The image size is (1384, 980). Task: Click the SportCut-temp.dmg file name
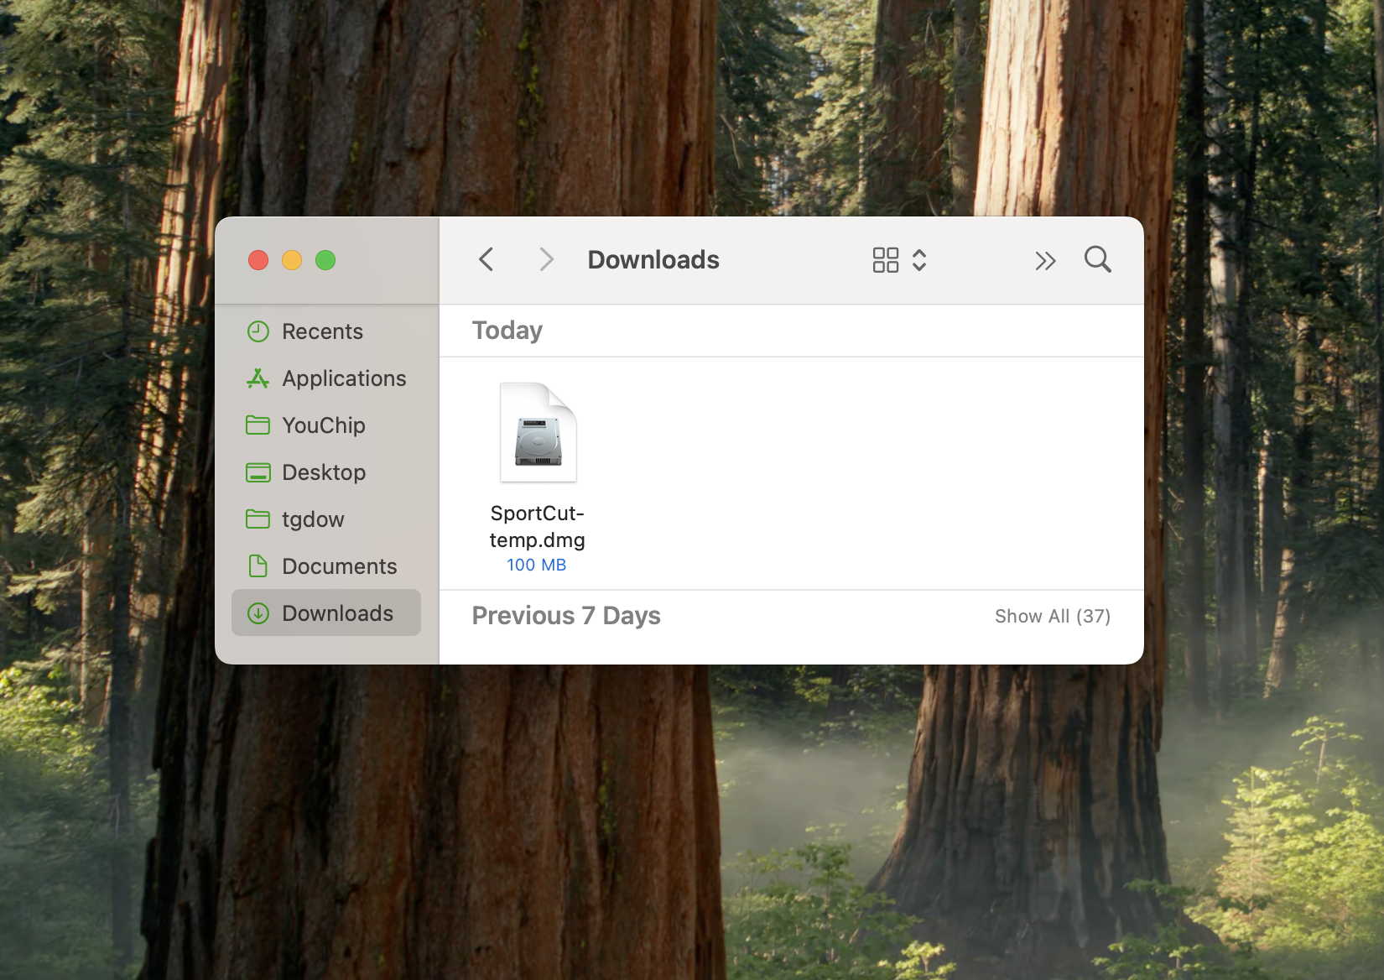point(537,526)
